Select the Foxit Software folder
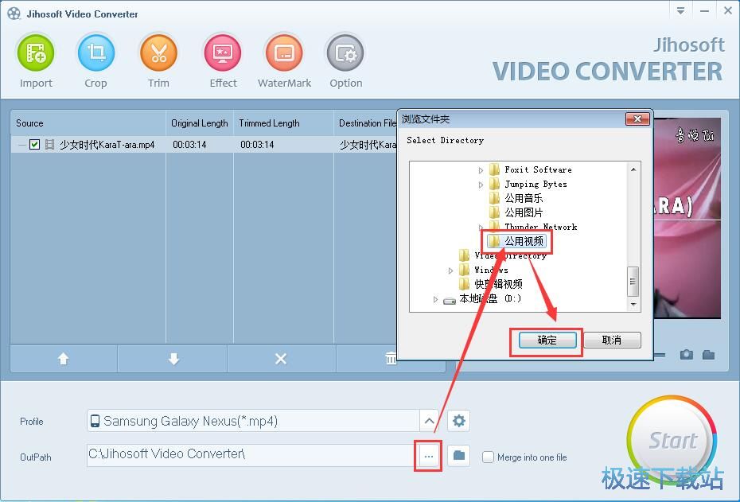This screenshot has width=740, height=502. point(538,169)
